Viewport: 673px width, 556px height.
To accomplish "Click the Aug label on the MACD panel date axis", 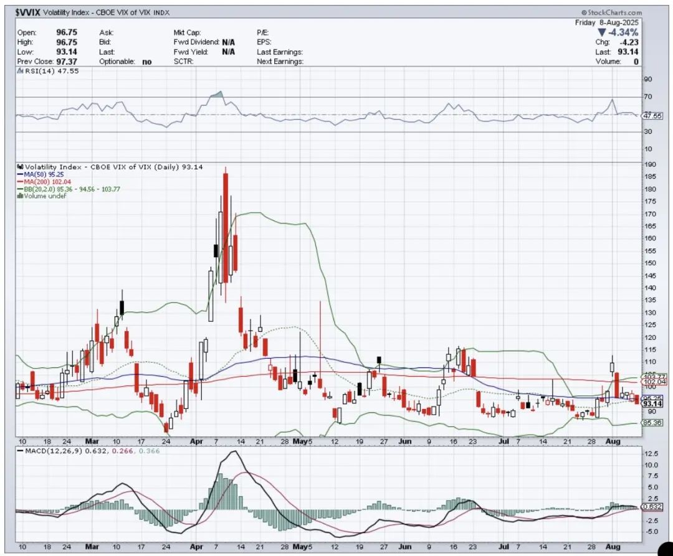I will coord(613,547).
